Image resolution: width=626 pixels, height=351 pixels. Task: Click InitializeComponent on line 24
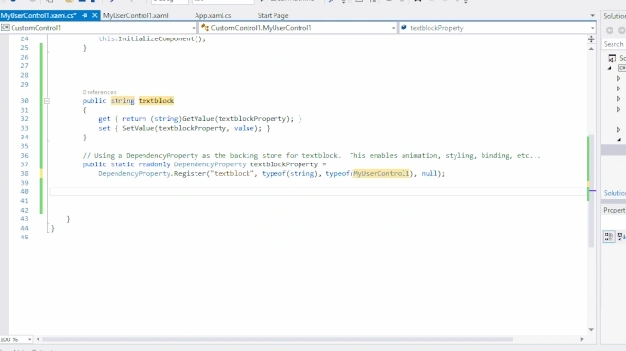[x=156, y=38]
